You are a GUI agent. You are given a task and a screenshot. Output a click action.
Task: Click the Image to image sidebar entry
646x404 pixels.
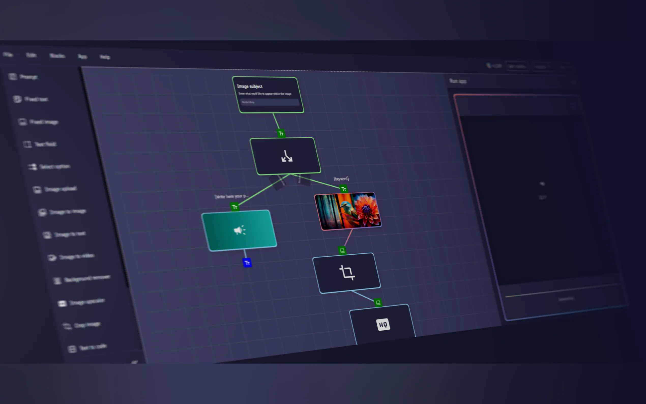click(x=68, y=212)
